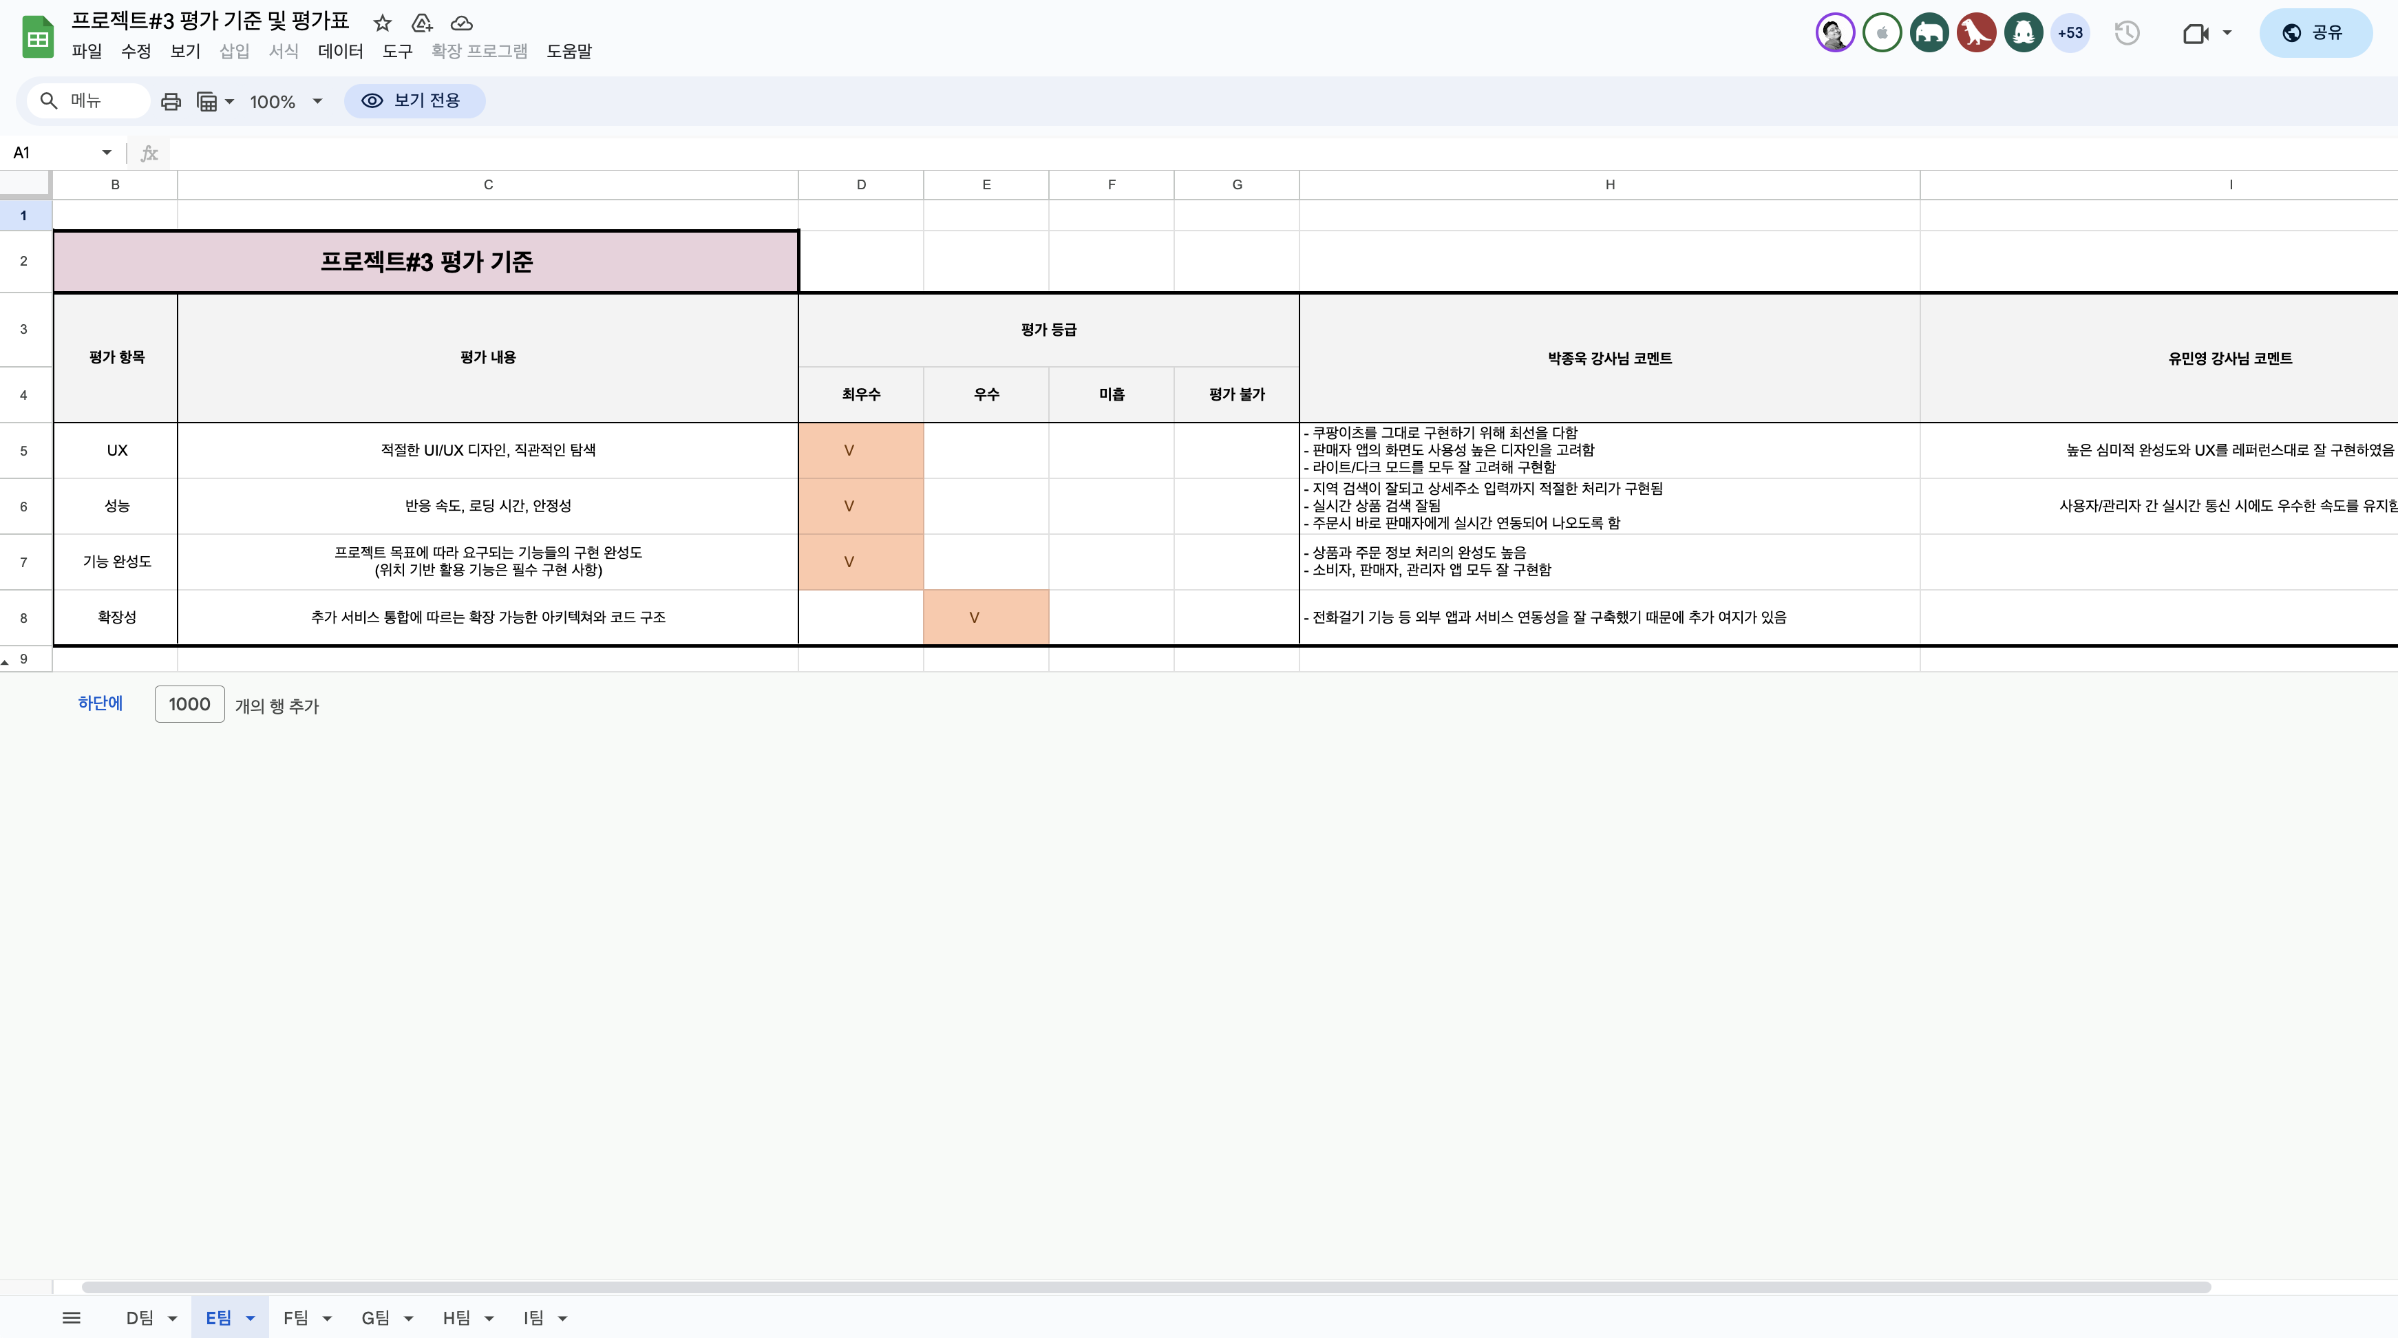Click the 하단에 add rows link

coord(100,703)
